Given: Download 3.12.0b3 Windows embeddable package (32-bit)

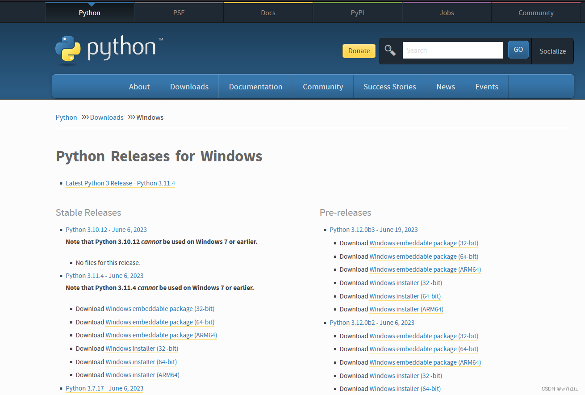Looking at the screenshot, I should (x=424, y=243).
